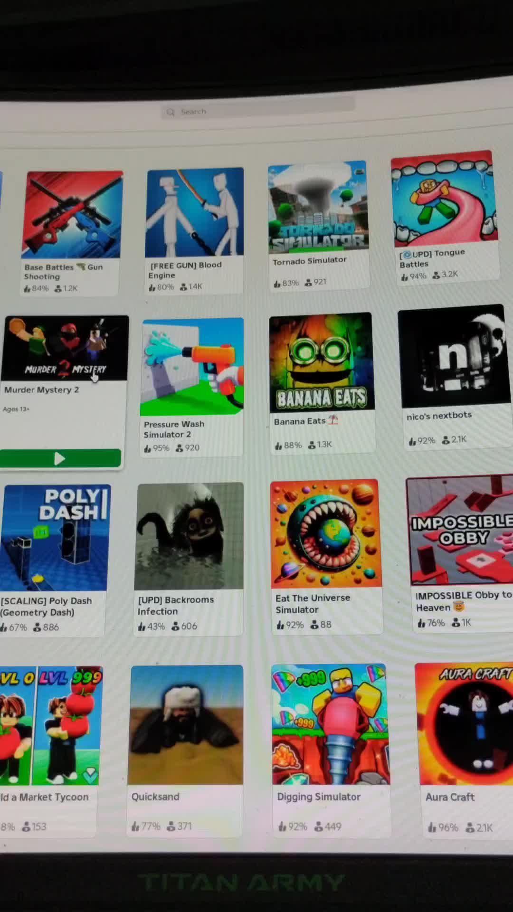Open the Base Battles Gun Shooting thumbnail
The width and height of the screenshot is (513, 912).
[72, 214]
